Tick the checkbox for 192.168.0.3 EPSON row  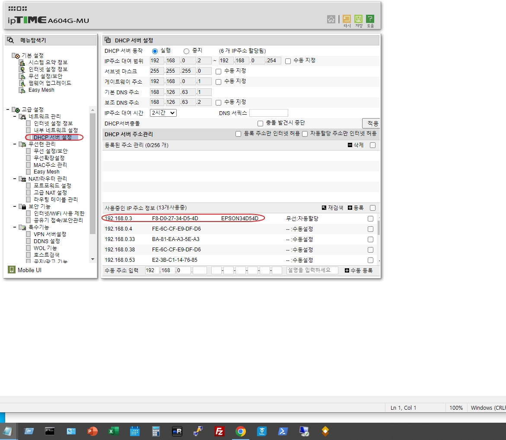(370, 218)
